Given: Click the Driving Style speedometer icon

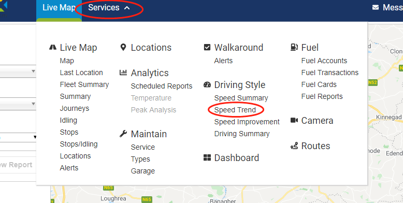Looking at the screenshot, I should click(x=207, y=84).
